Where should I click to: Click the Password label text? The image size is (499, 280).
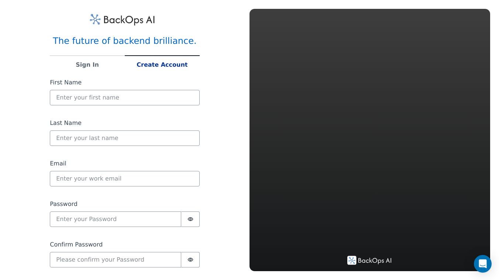(x=64, y=204)
